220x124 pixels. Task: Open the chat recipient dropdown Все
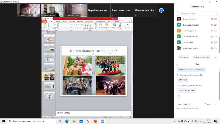[x=187, y=104]
